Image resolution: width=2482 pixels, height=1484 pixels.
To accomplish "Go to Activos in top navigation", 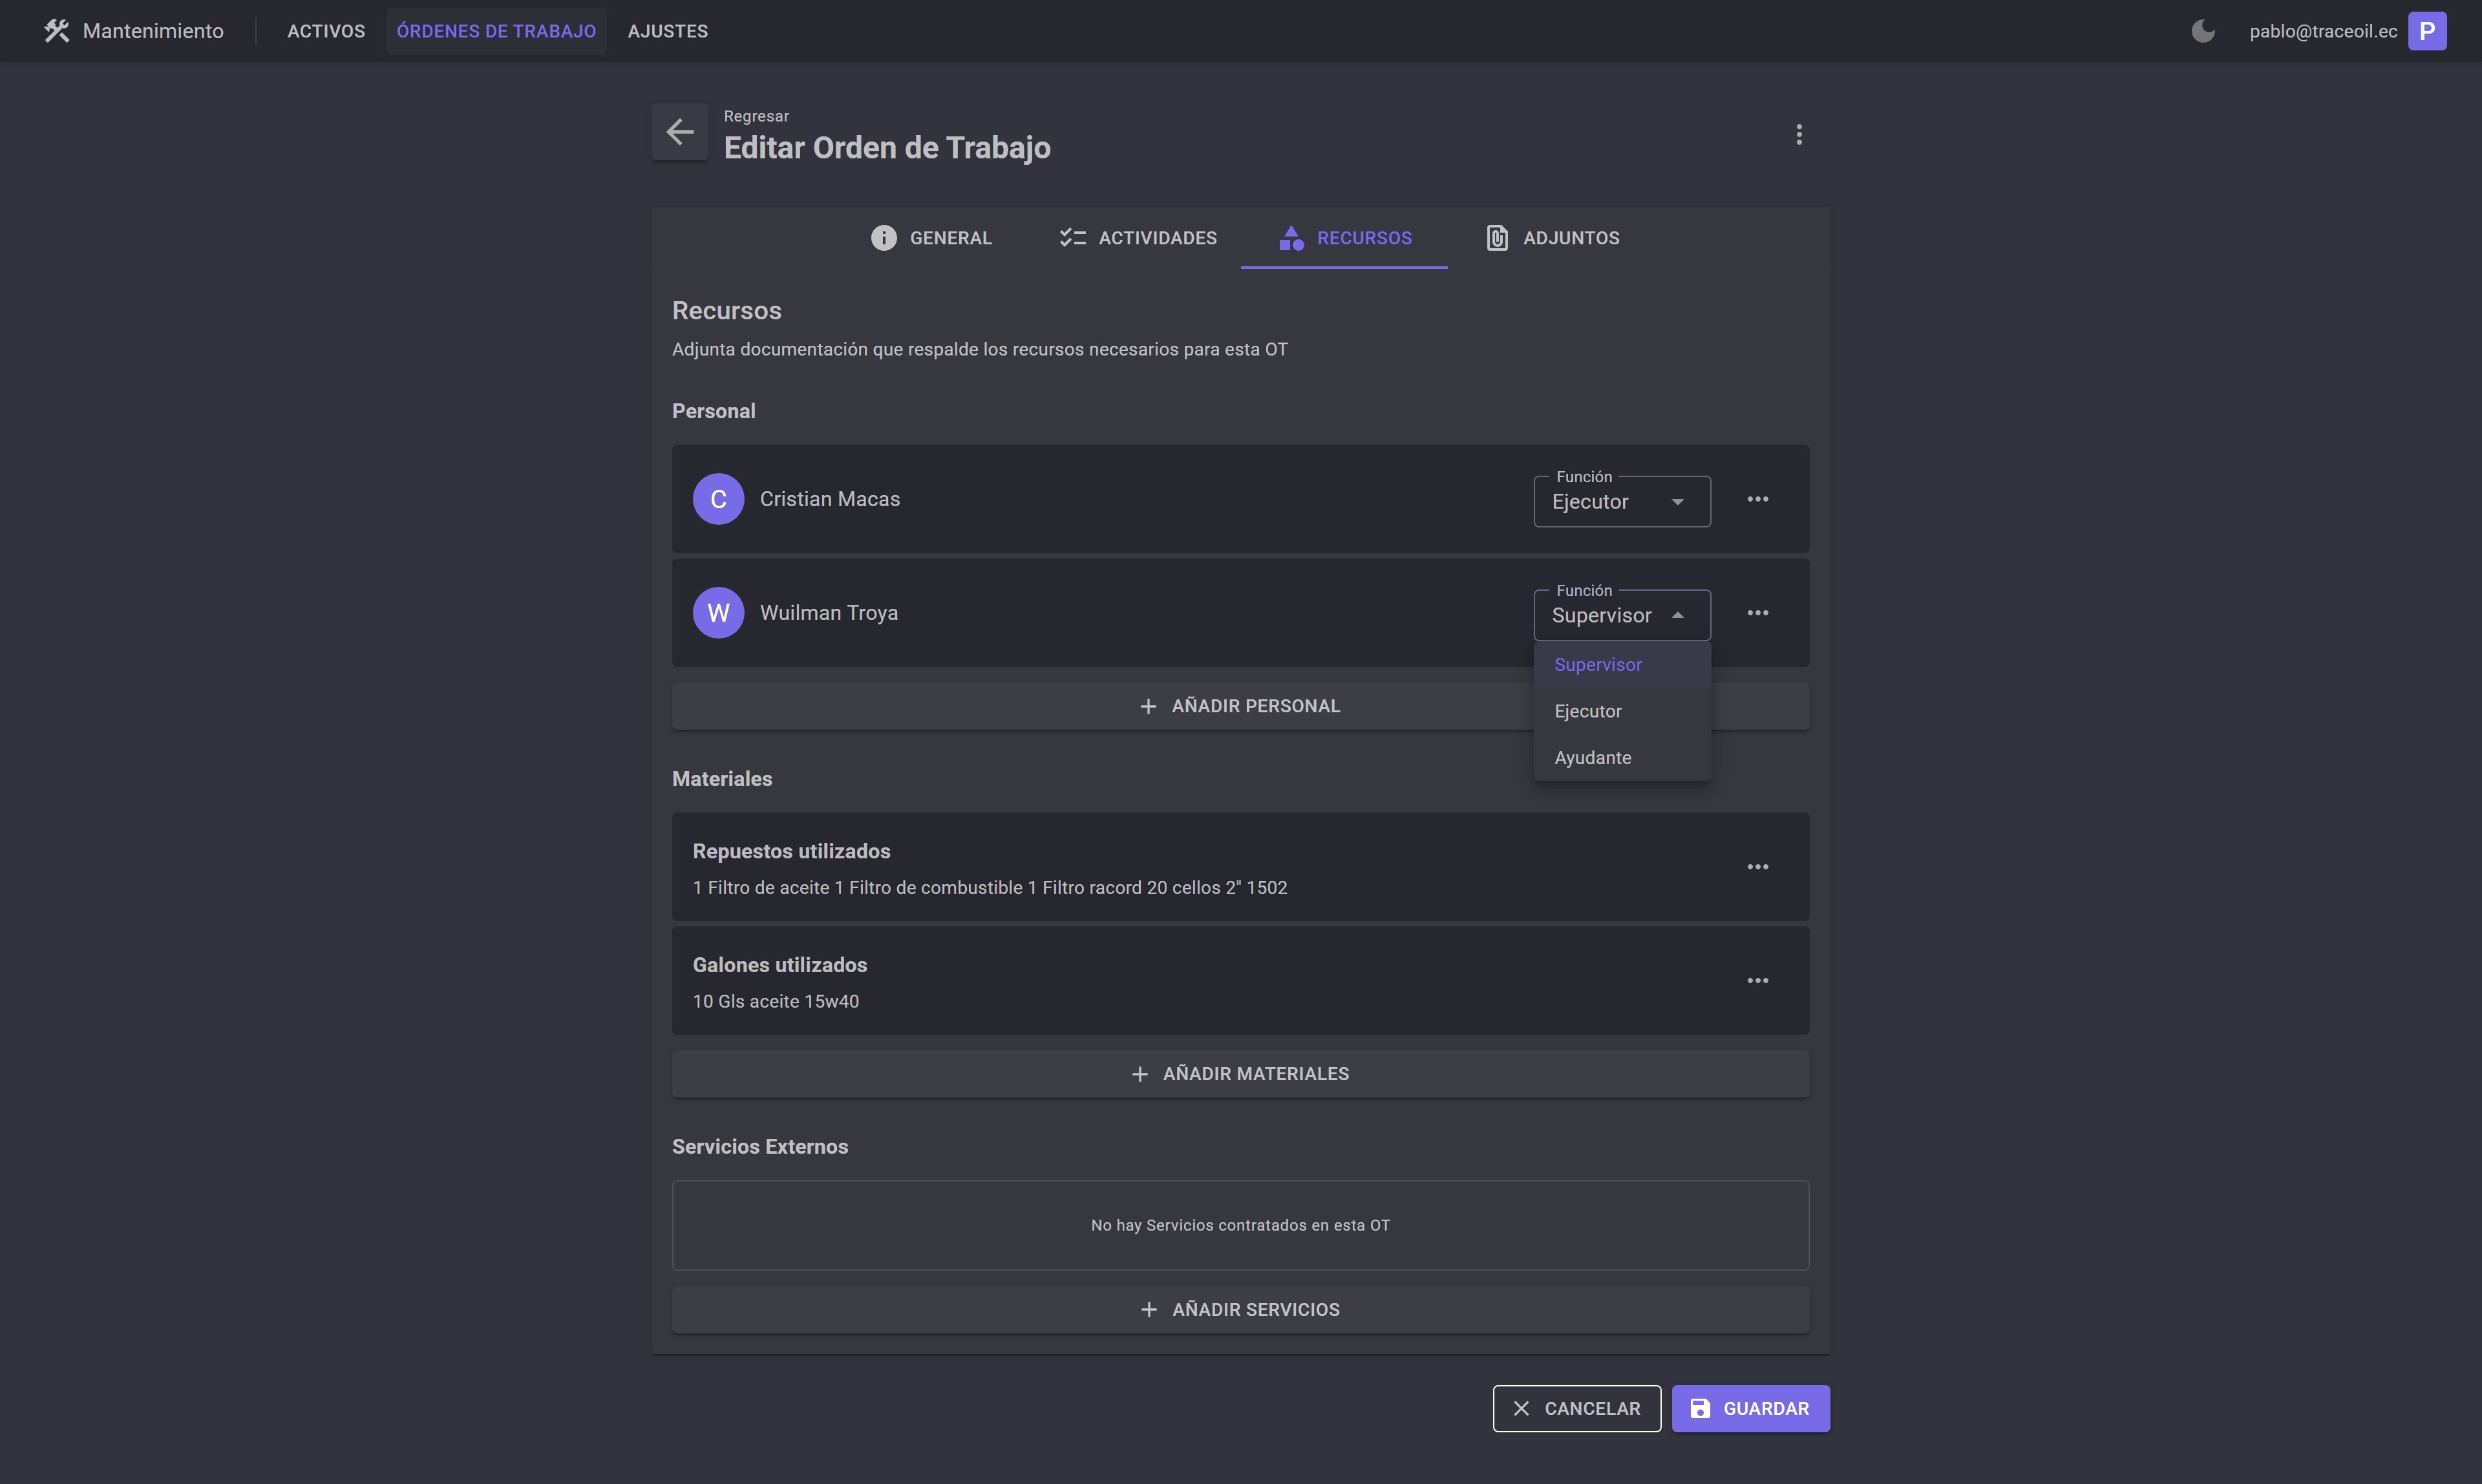I will coord(326,31).
